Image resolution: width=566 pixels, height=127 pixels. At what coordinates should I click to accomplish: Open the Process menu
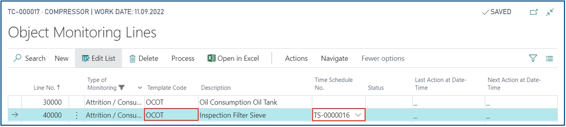coord(183,58)
